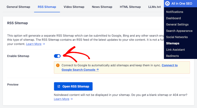Open General Settings menu item
Viewport: 197px width, 108px height.
177,24
